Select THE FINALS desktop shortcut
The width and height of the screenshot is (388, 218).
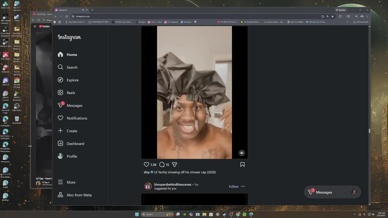5,56
